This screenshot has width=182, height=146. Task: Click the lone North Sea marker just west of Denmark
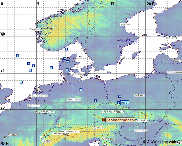click(51, 68)
